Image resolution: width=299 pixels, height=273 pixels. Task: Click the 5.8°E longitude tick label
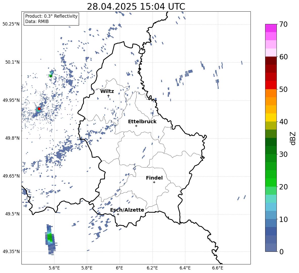87,268
